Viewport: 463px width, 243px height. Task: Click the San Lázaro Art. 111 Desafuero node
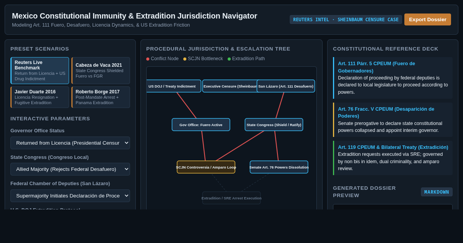tap(286, 86)
